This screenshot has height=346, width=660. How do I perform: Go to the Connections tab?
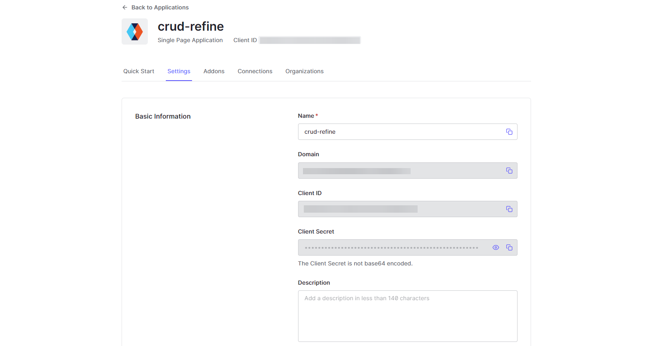[x=255, y=71]
